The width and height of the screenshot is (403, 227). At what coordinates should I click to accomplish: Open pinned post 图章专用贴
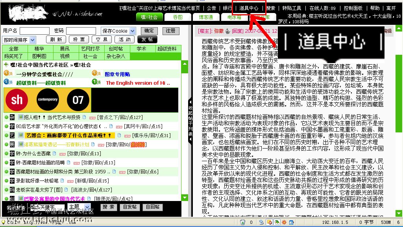click(x=117, y=74)
